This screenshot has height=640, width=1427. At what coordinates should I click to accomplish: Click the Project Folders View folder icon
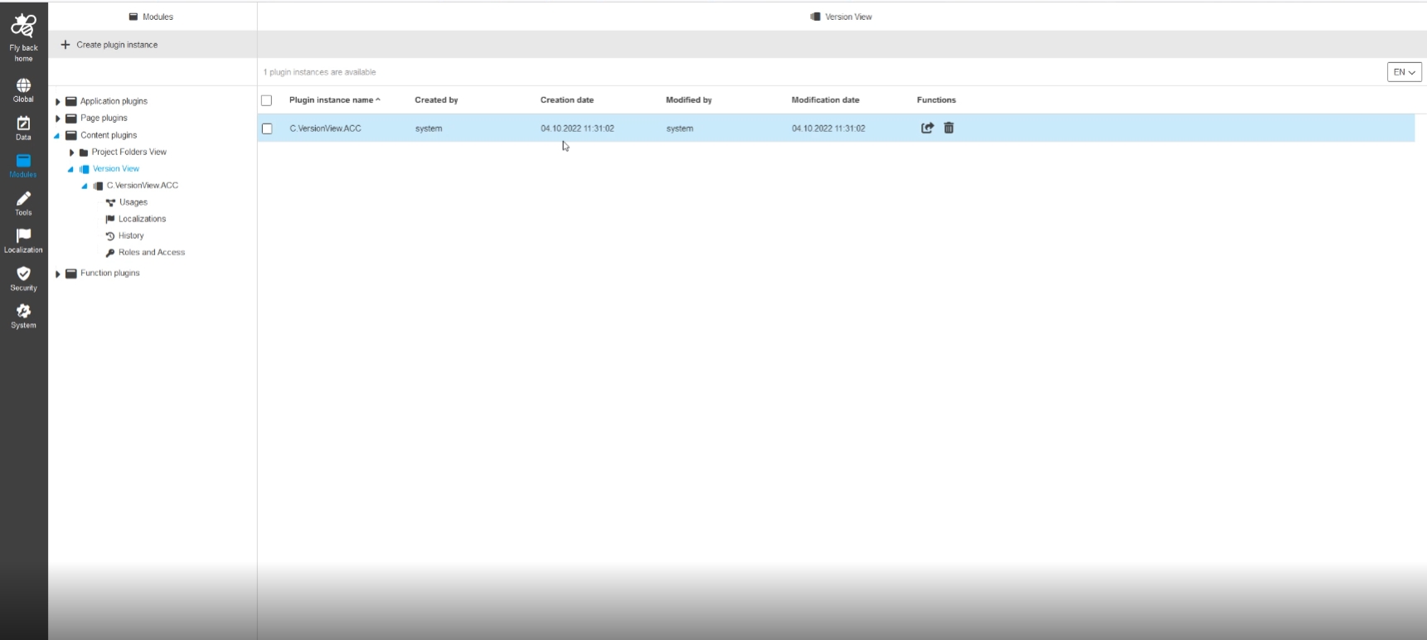pos(84,153)
